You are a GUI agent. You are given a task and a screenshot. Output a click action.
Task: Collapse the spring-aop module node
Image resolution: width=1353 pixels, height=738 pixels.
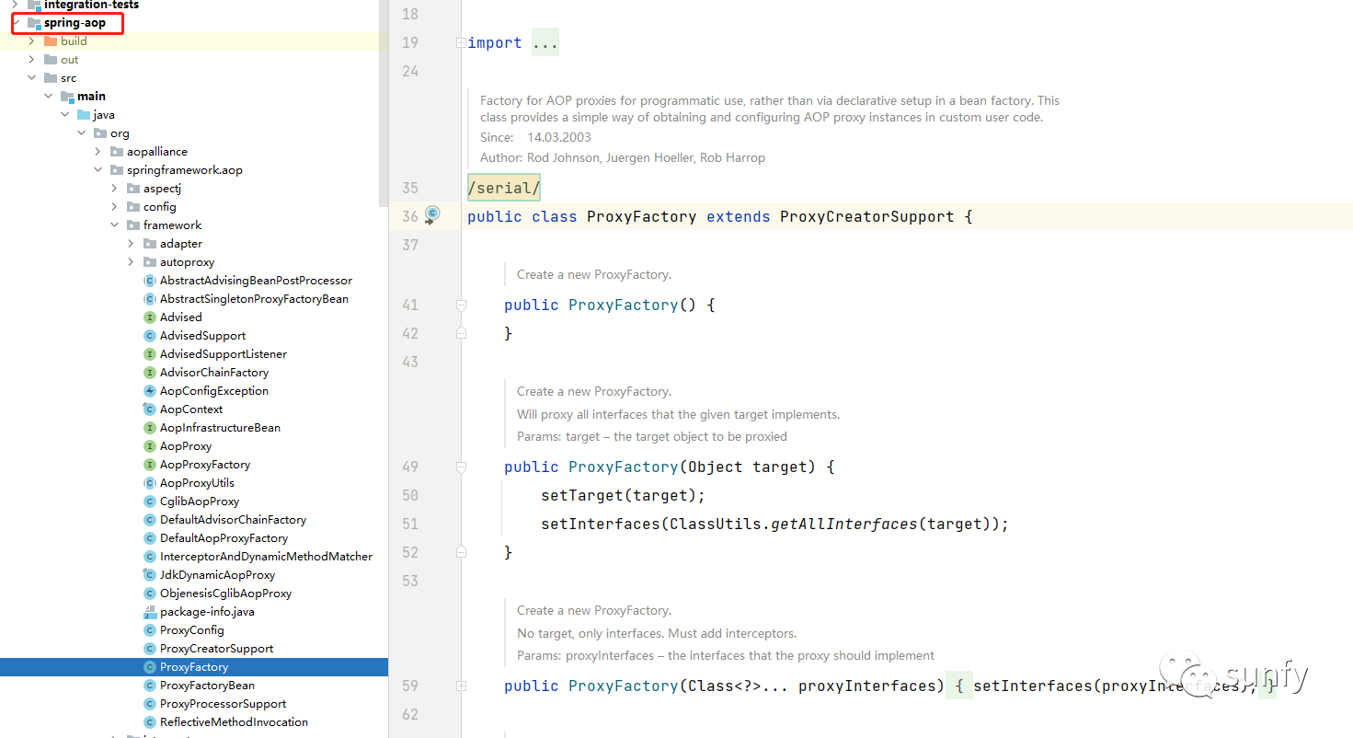[16, 23]
